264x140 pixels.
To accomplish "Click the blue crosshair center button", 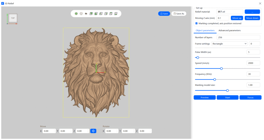I will [93, 131].
